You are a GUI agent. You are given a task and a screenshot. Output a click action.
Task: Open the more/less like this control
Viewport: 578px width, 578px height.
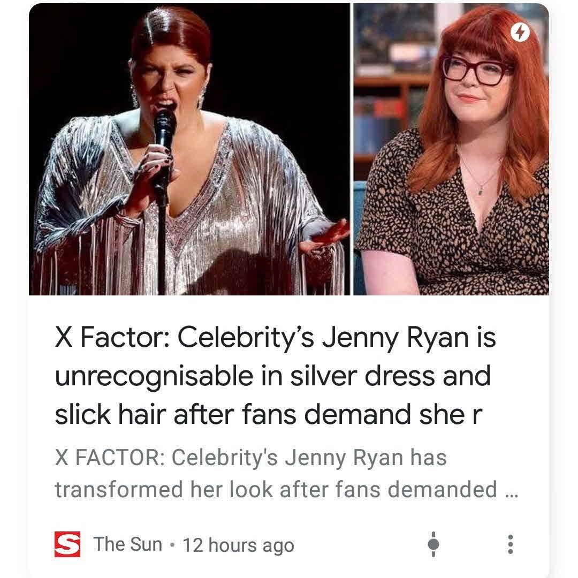point(433,544)
